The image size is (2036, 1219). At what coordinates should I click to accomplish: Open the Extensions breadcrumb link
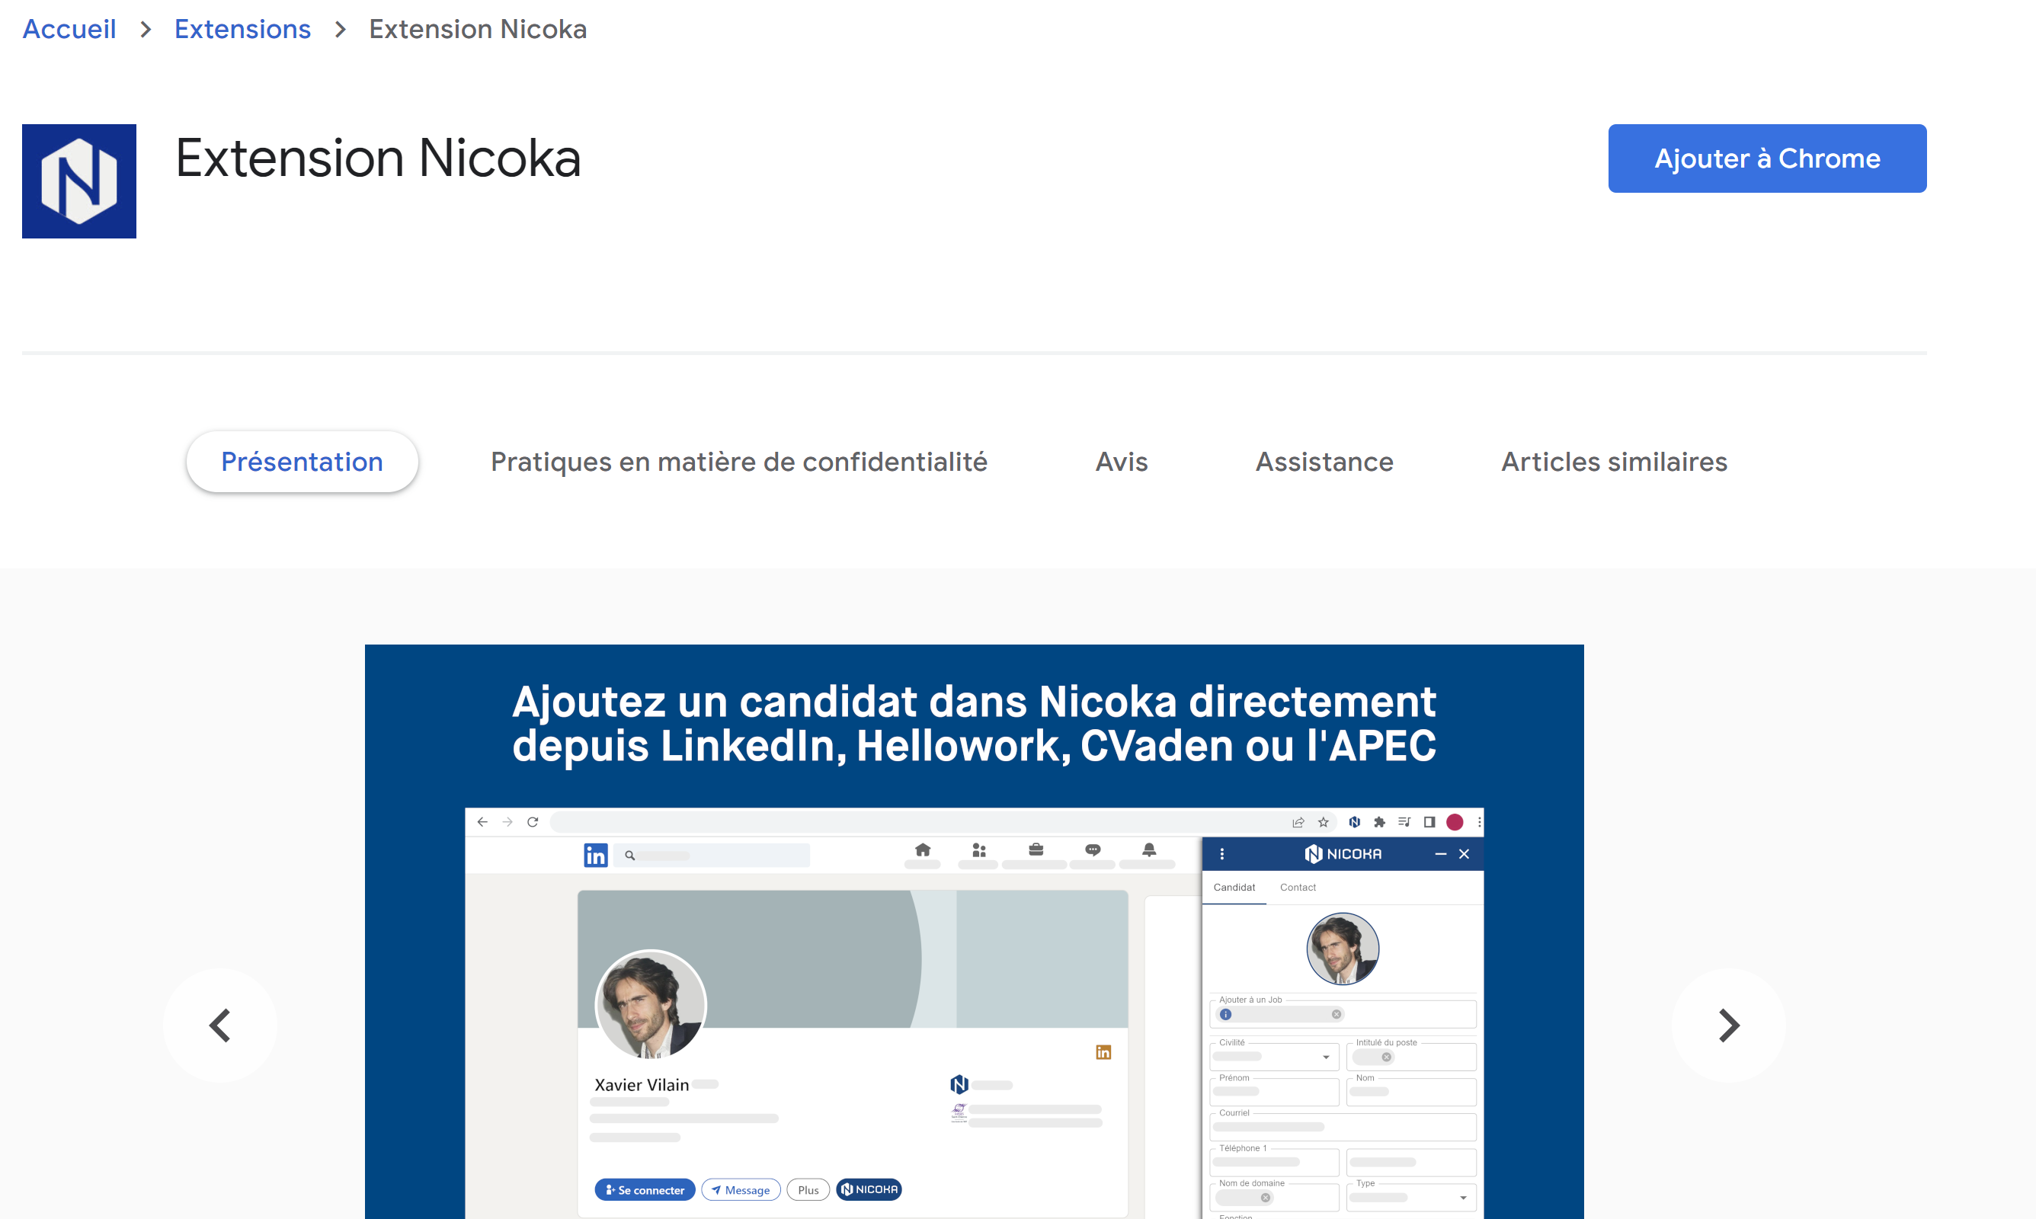tap(242, 29)
